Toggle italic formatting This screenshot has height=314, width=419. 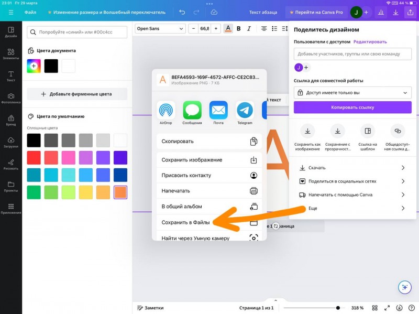point(249,29)
